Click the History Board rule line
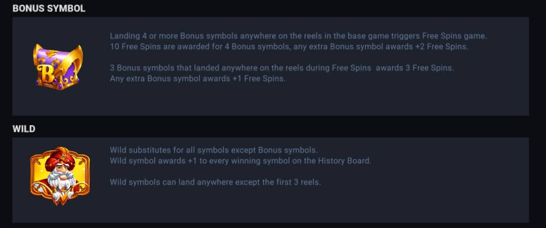This screenshot has height=228, width=546. point(241,161)
